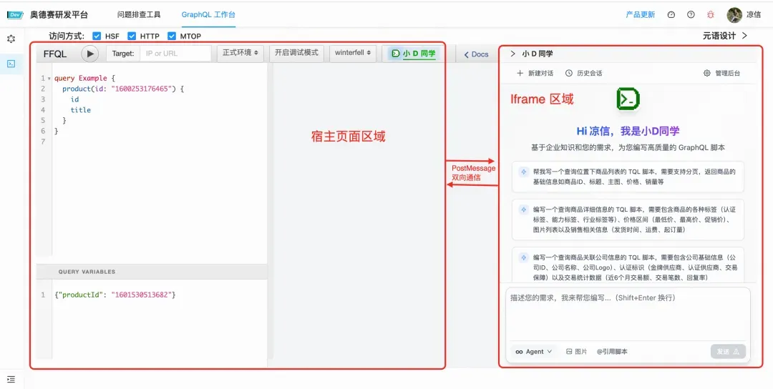The height and width of the screenshot is (389, 773).
Task: Click the "title" field in query editor
Action: (x=80, y=110)
